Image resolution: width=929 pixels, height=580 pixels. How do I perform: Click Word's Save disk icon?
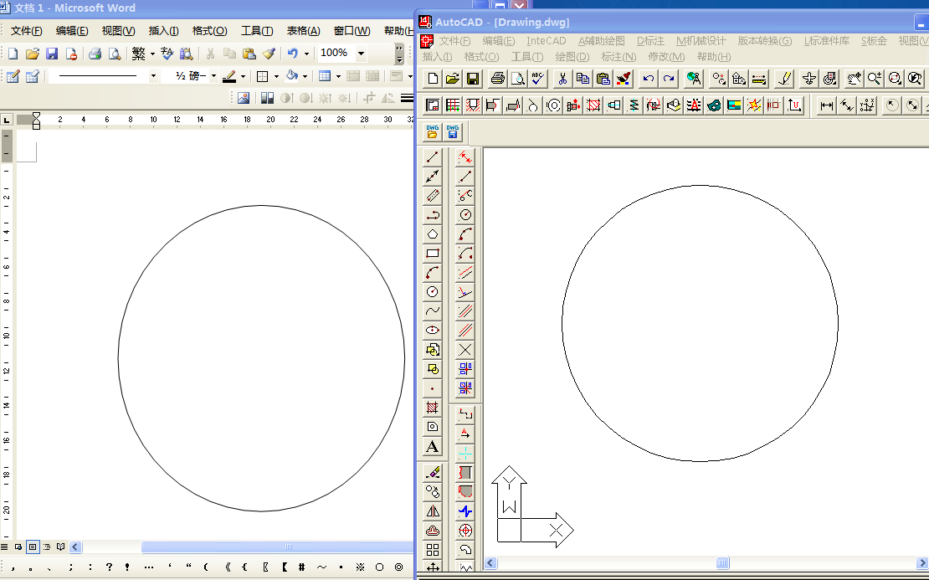[52, 54]
